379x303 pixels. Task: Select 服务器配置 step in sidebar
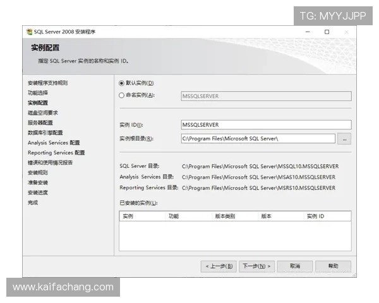click(x=40, y=122)
